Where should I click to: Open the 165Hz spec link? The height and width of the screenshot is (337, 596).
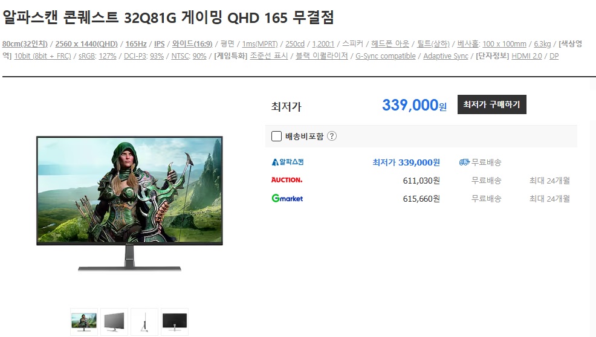click(x=136, y=44)
